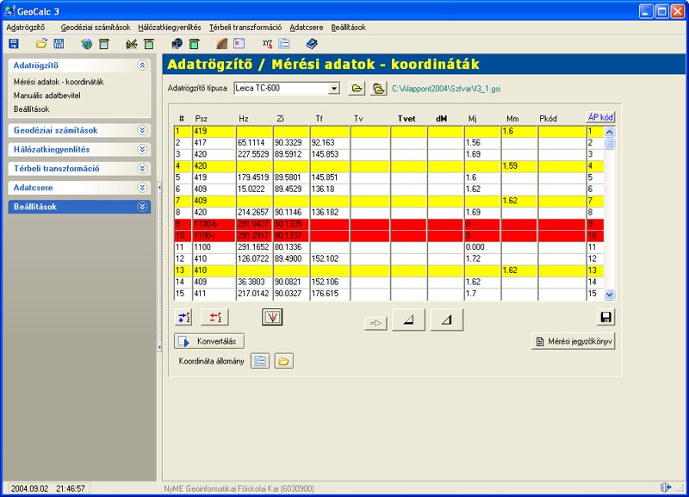
Task: Open the Geodéziai számítások menu
Action: point(96,28)
